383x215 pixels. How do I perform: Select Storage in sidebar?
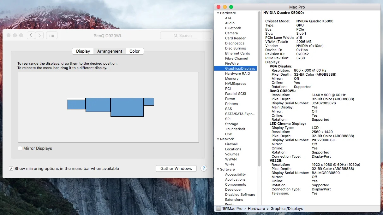click(231, 124)
